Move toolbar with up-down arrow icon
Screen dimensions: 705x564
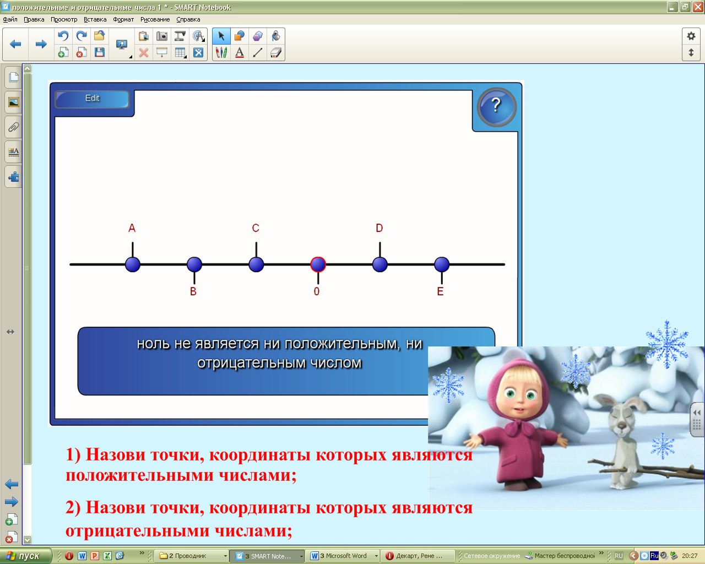click(691, 53)
